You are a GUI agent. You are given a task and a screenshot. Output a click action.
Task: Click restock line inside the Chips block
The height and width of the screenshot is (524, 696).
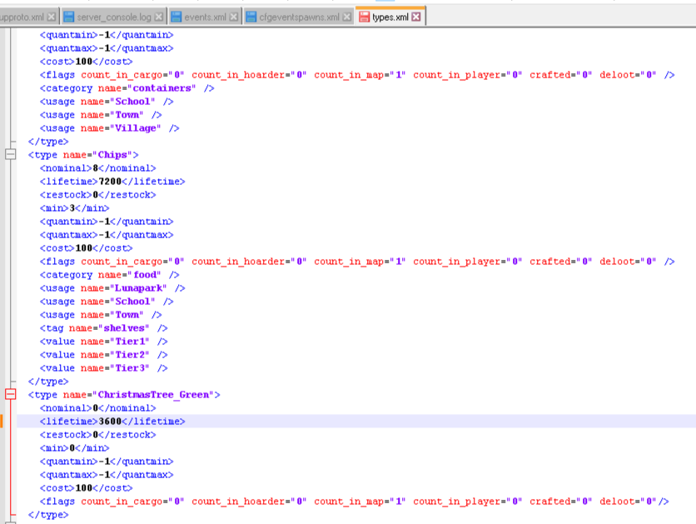pos(97,195)
